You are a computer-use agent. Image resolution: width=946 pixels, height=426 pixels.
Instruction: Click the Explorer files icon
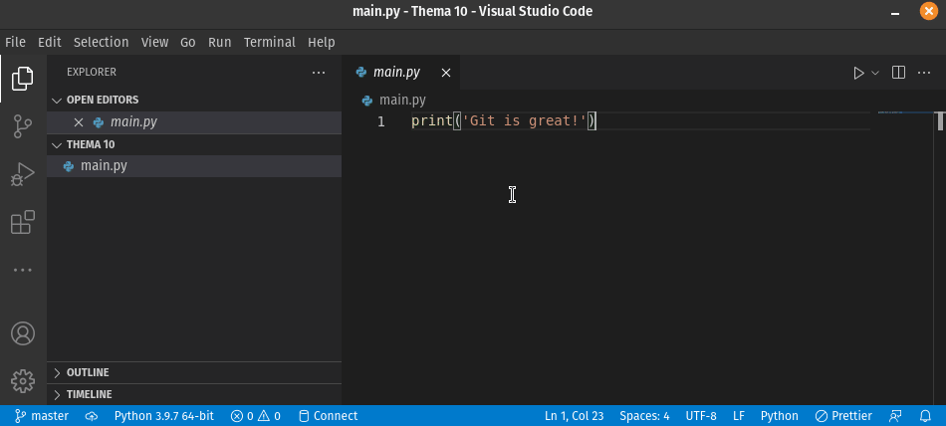(x=22, y=78)
